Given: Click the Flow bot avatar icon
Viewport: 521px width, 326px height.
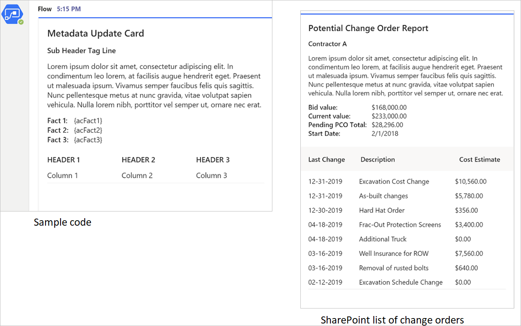Looking at the screenshot, I should click(x=12, y=15).
